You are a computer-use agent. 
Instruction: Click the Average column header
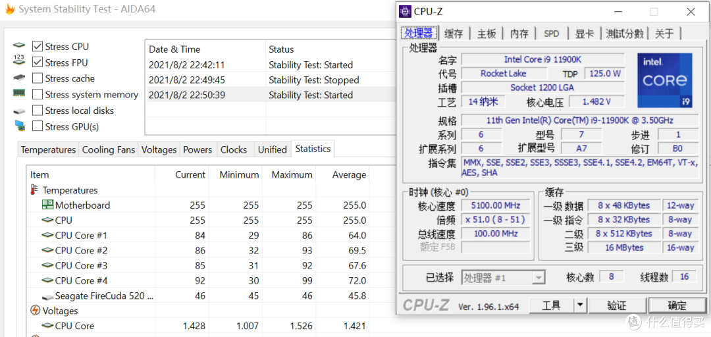coord(342,174)
